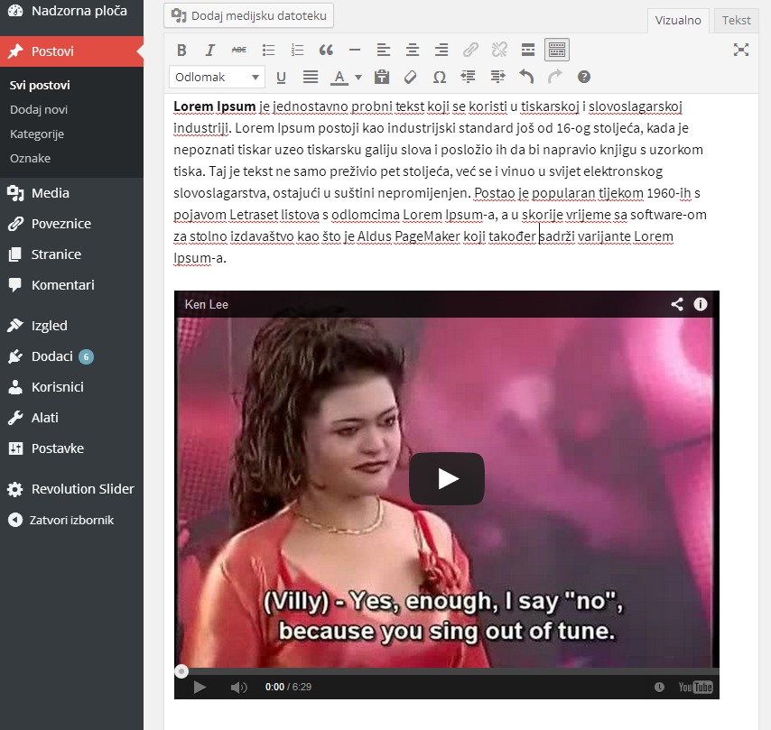Screen dimensions: 771x730
Task: Open the video on YouTube logo
Action: point(695,688)
